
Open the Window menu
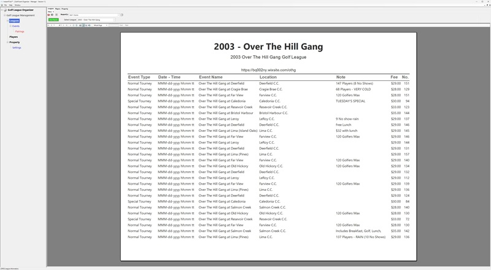click(19, 5)
